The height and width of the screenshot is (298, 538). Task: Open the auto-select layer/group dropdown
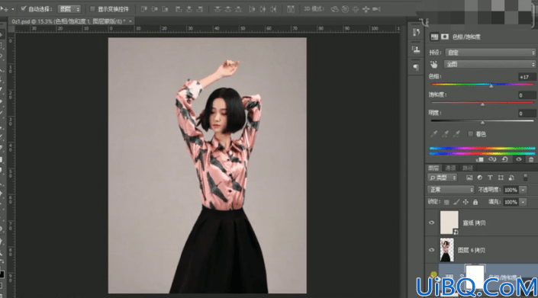click(69, 9)
